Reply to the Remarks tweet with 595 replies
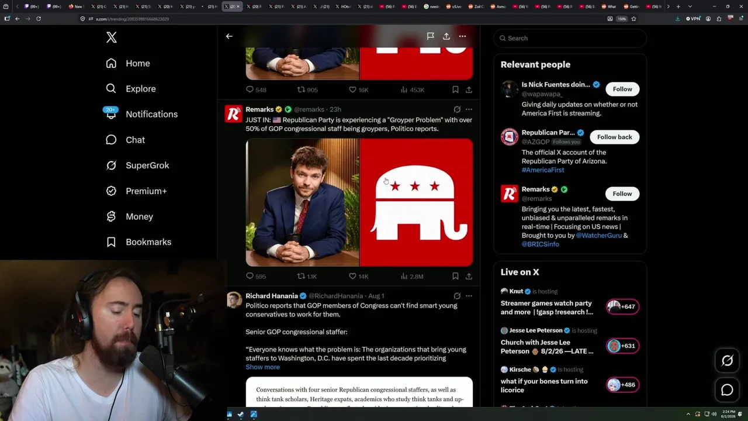 coord(256,276)
